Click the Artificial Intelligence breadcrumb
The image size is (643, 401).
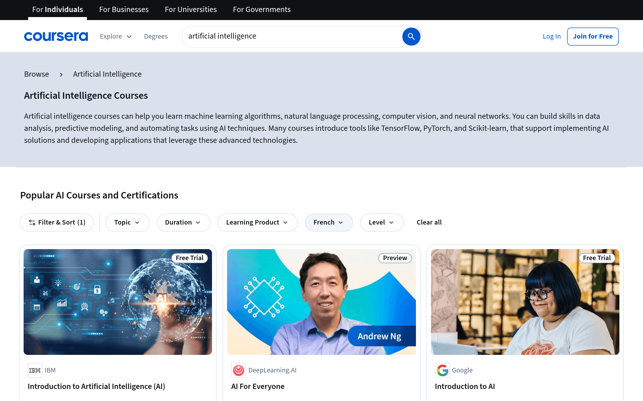coord(107,74)
